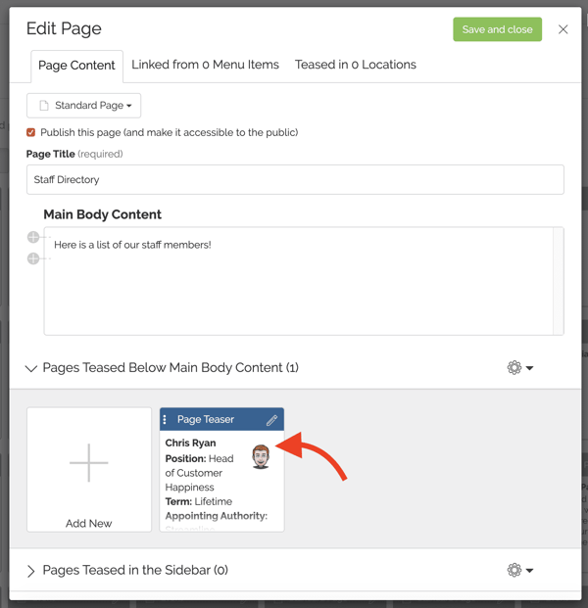Click the Main Body editor scrollbar
Image resolution: width=588 pixels, height=608 pixels.
(559, 281)
